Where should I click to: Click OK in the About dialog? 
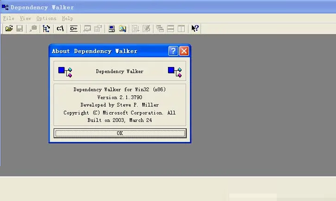[x=120, y=133]
